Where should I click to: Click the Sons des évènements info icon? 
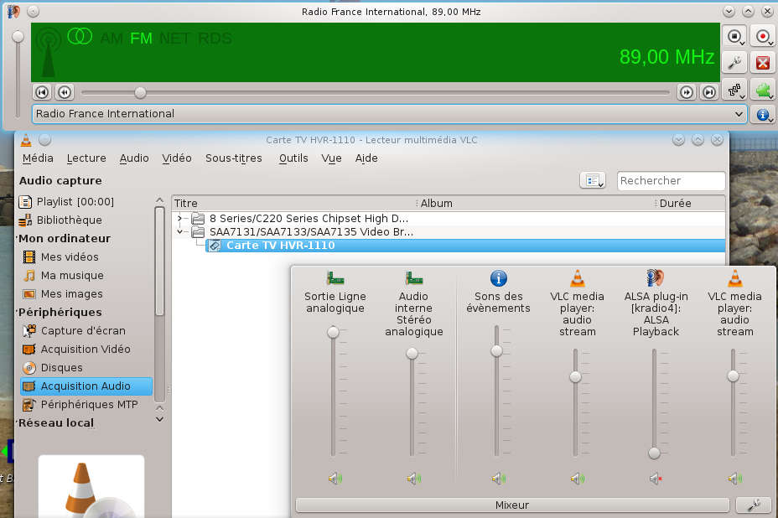[x=498, y=277]
